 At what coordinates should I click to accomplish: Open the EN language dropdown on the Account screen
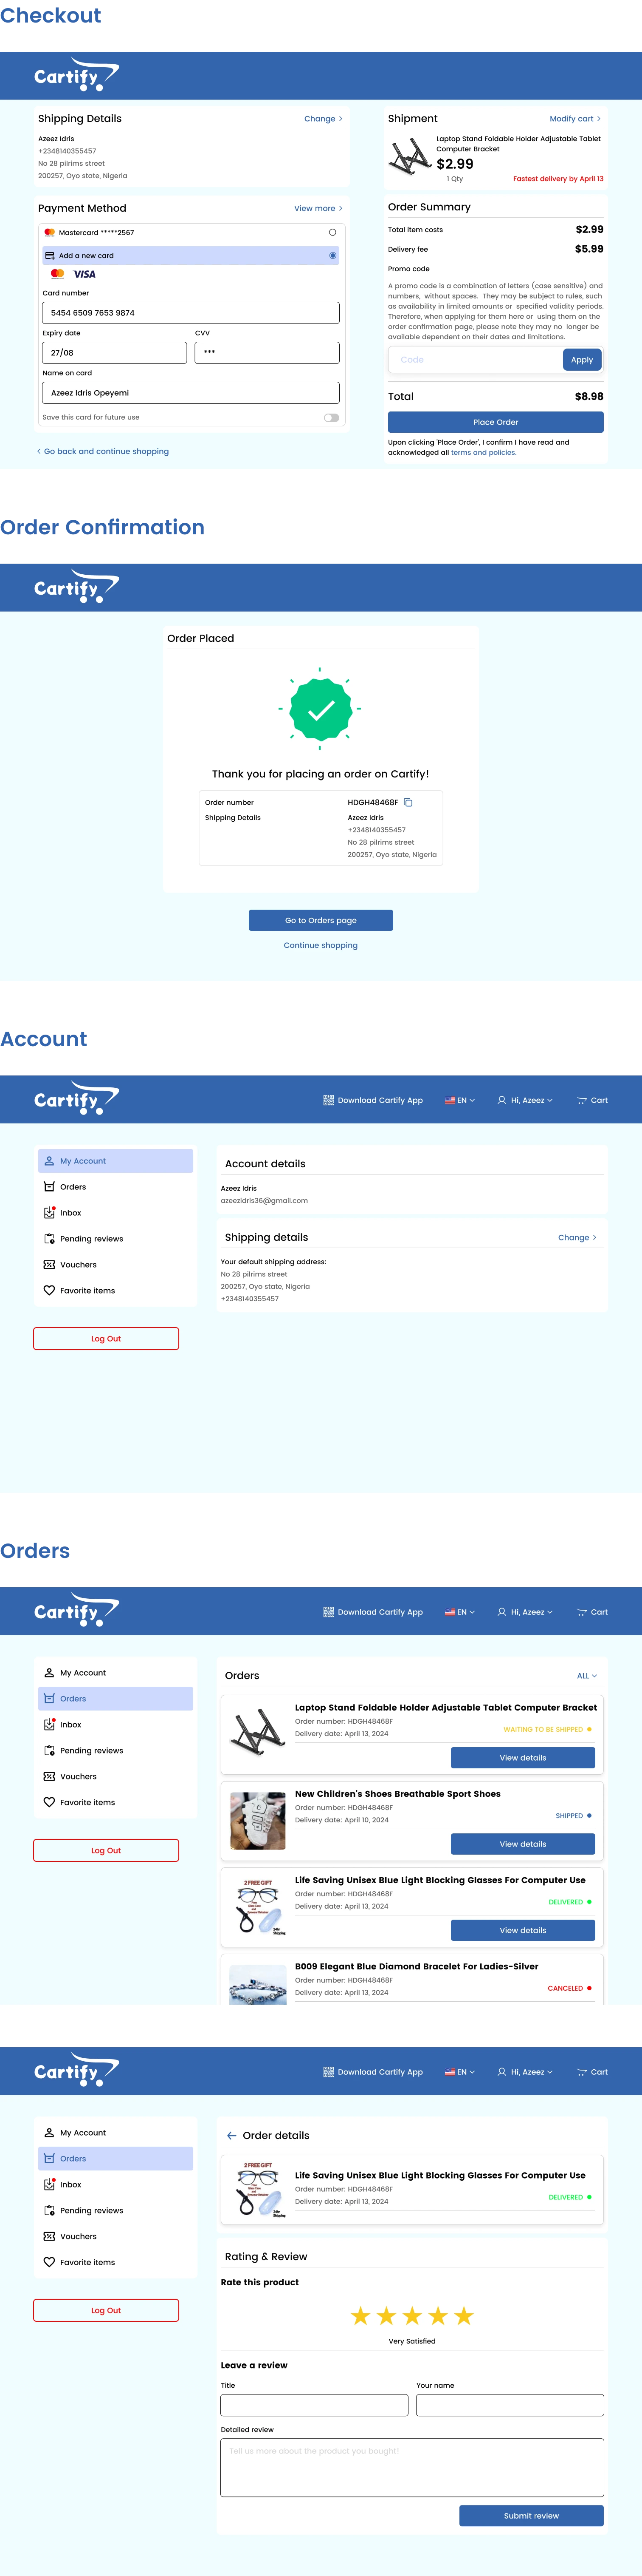[x=460, y=1100]
